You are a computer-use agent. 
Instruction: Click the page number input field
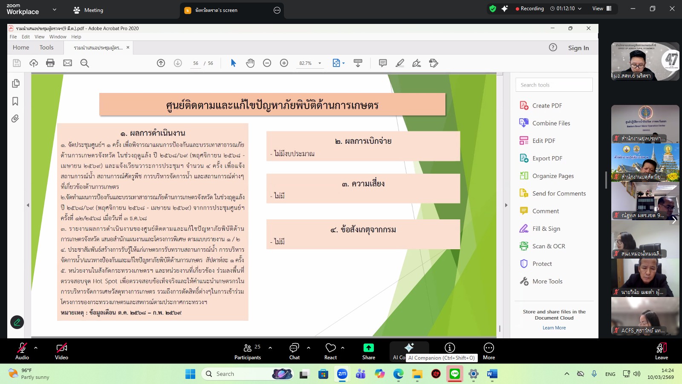[195, 63]
